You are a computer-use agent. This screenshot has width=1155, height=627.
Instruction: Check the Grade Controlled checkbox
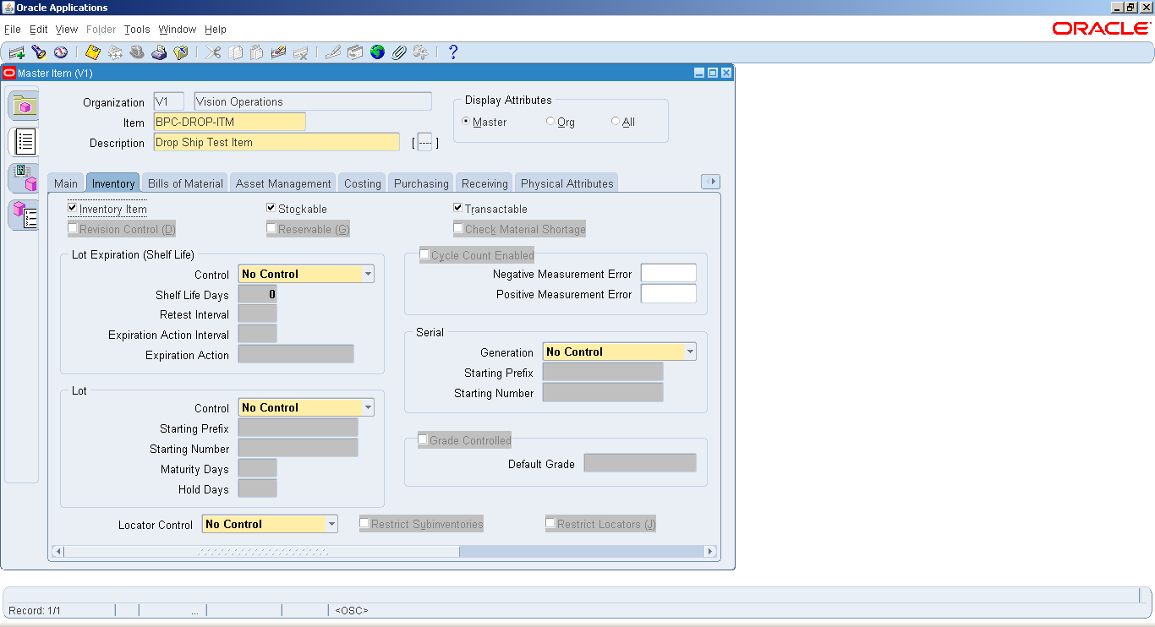pyautogui.click(x=423, y=439)
